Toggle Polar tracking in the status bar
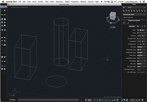The width and height of the screenshot is (147, 102). pyautogui.click(x=105, y=100)
